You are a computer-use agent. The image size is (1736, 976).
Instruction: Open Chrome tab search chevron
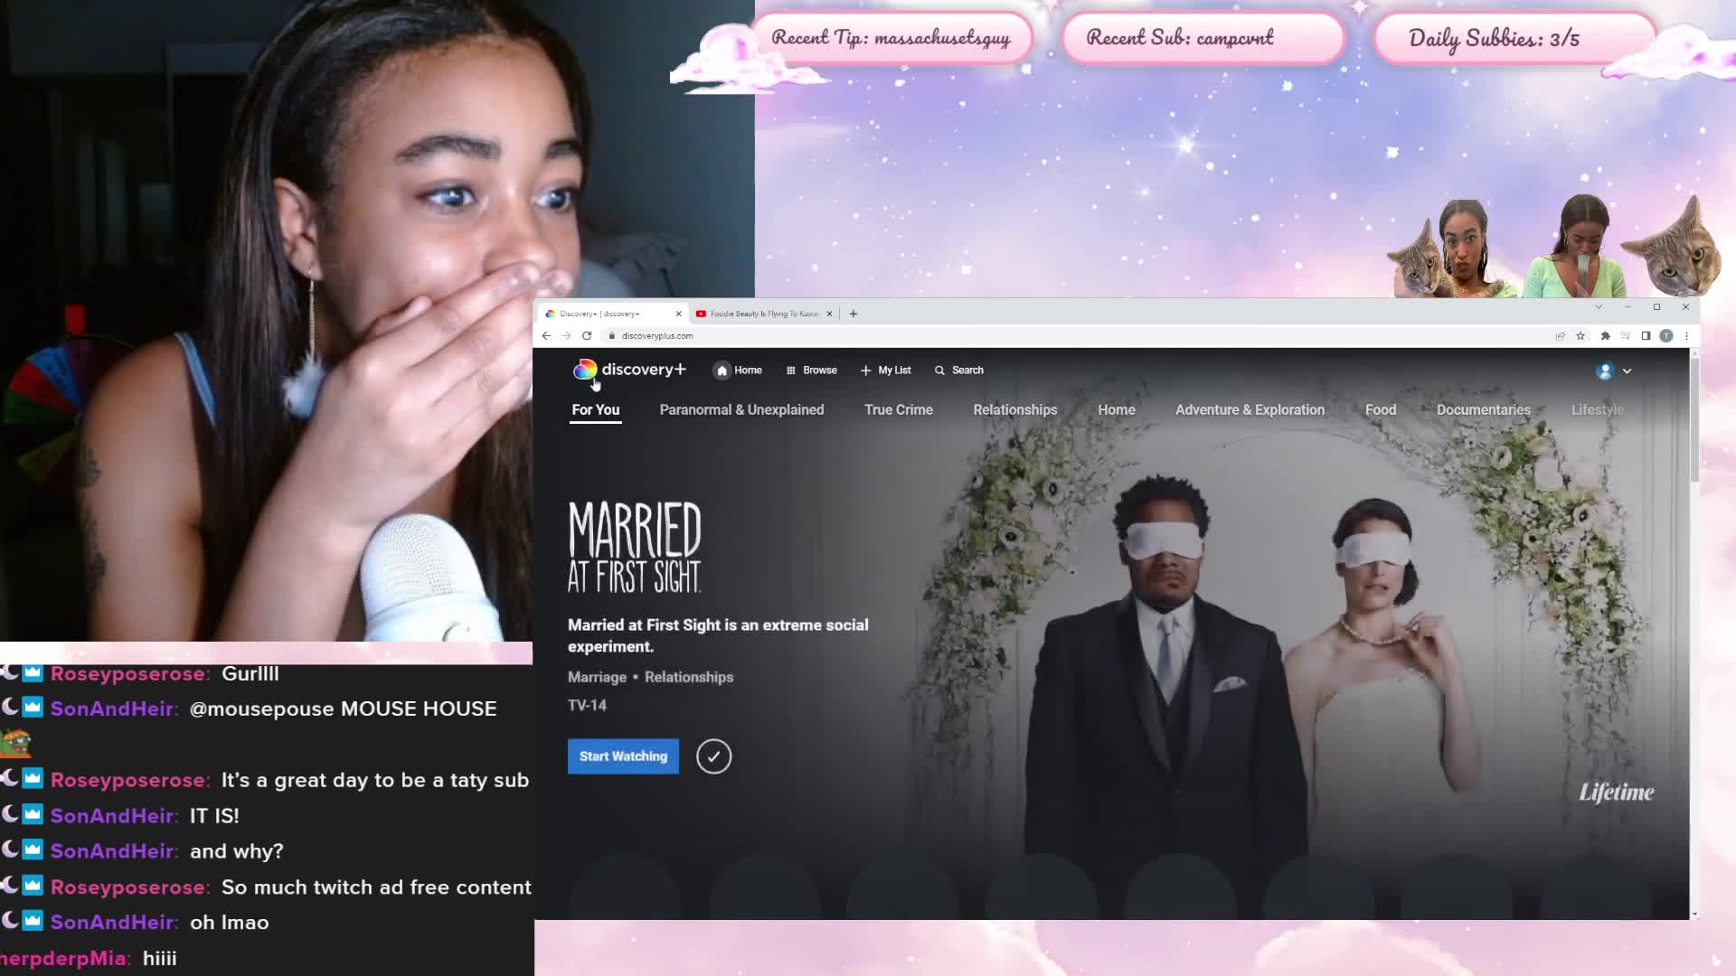click(x=1599, y=307)
